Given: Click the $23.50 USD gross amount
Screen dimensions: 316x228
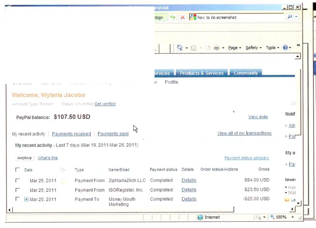Looking at the screenshot, I should click(x=257, y=190).
